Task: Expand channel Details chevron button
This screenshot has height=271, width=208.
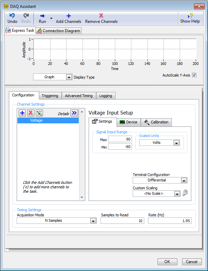Action: [x=74, y=113]
